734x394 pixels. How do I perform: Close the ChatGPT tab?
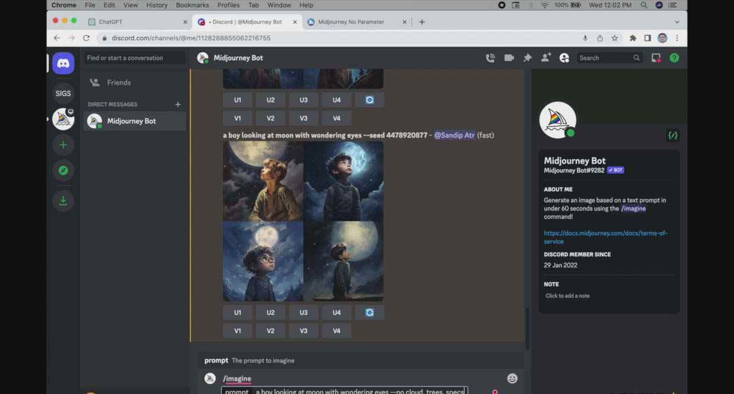(x=185, y=22)
